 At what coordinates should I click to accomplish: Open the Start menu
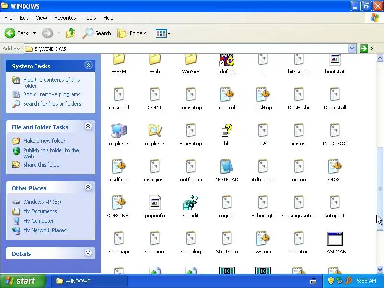point(23,281)
